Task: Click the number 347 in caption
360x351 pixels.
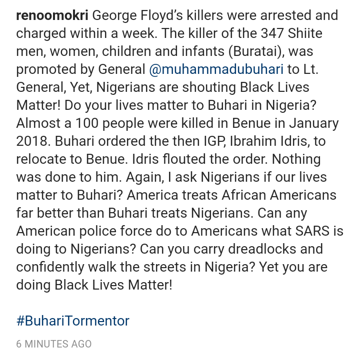Action: tap(261, 33)
